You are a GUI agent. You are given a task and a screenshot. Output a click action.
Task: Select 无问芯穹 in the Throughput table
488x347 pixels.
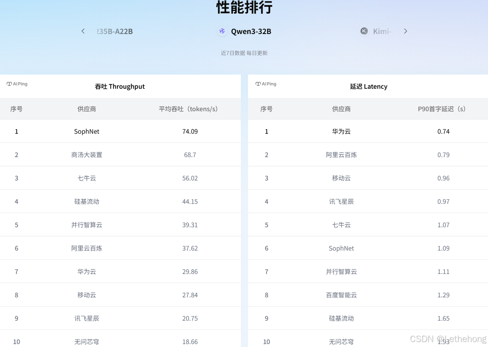click(x=87, y=342)
